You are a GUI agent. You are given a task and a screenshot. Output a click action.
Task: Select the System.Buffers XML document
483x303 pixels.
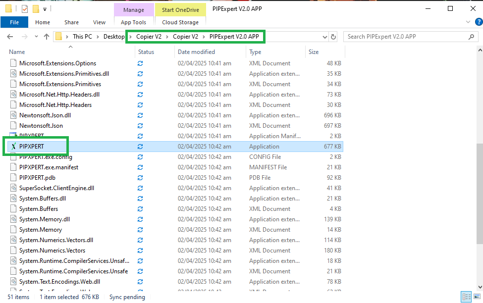39,209
